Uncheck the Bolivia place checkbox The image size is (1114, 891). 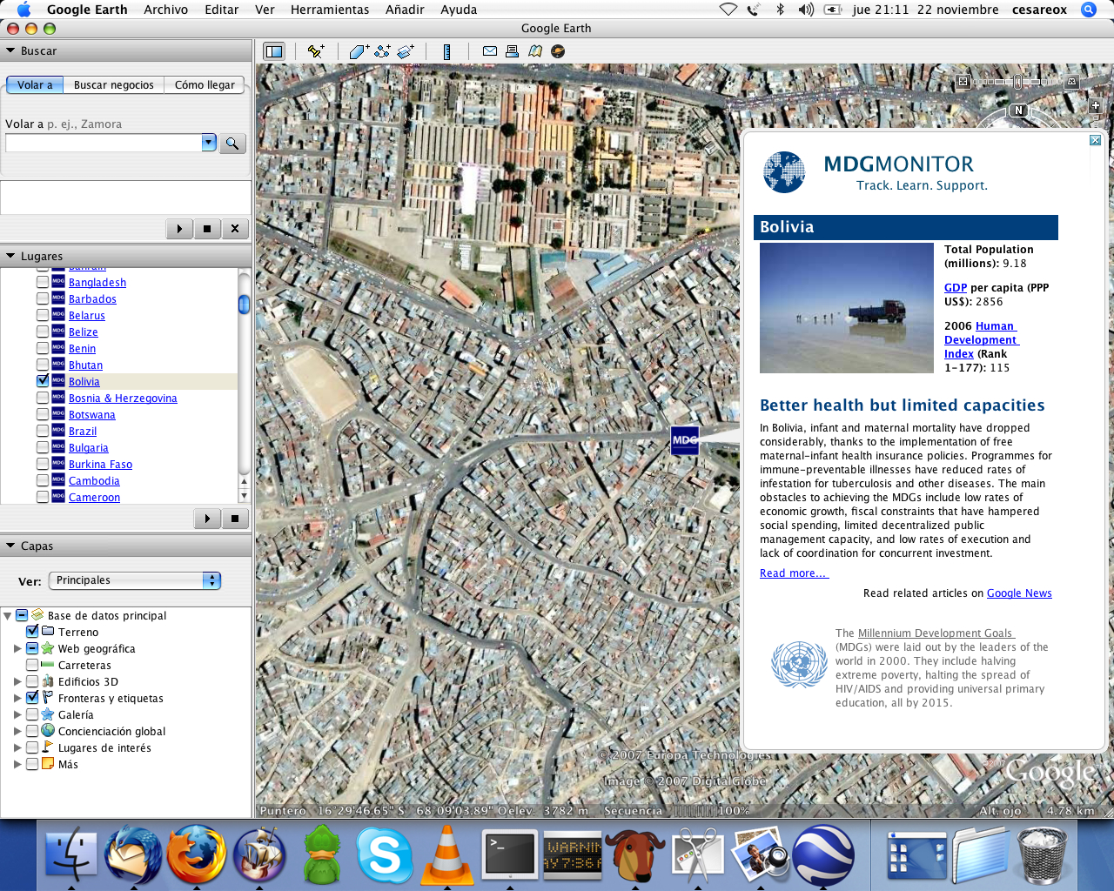[x=43, y=381]
